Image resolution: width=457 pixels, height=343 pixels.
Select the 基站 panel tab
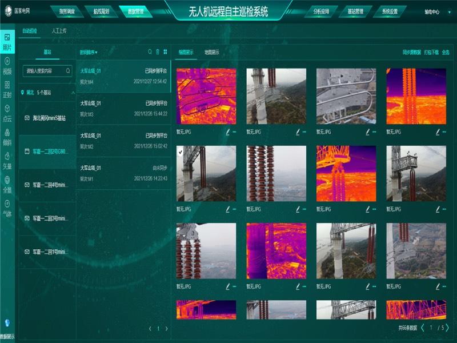(47, 52)
